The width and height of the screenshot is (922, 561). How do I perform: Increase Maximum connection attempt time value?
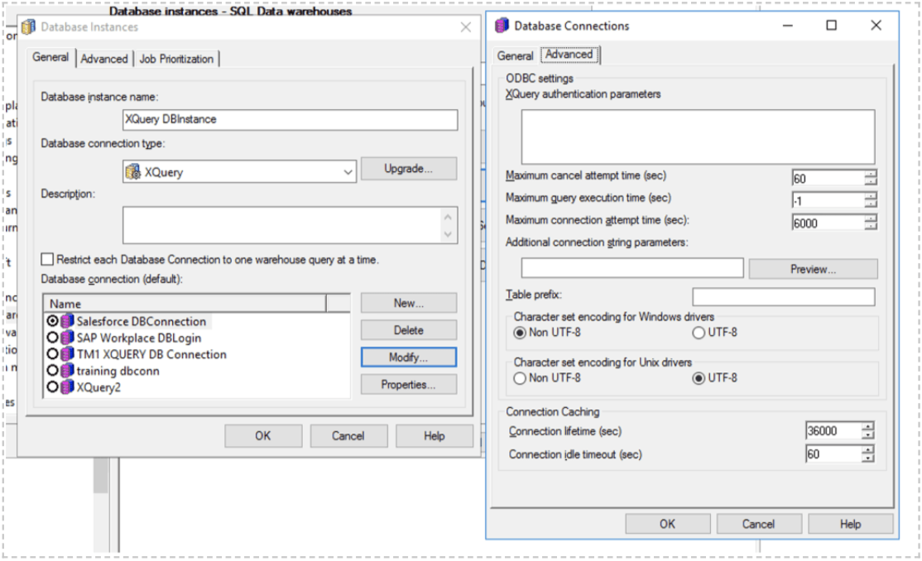point(870,218)
